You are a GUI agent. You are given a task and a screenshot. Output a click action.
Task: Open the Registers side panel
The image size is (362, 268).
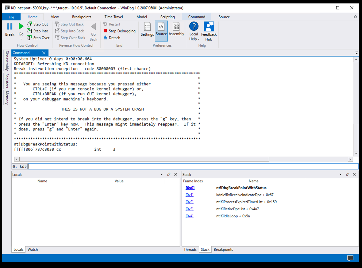click(7, 81)
